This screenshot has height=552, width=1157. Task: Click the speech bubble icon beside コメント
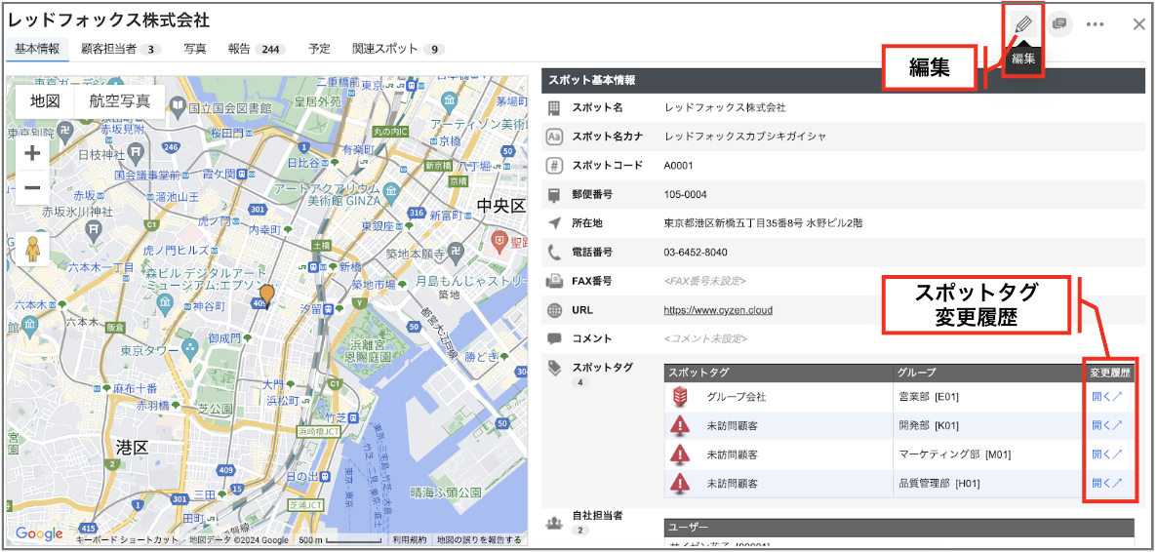click(554, 338)
